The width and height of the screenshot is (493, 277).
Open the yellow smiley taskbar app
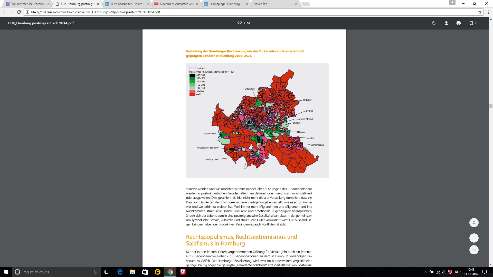[157, 272]
